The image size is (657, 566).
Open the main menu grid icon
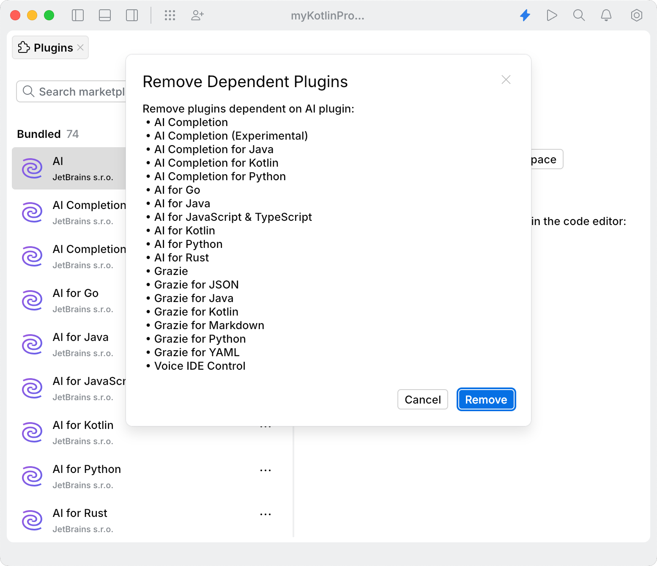170,15
